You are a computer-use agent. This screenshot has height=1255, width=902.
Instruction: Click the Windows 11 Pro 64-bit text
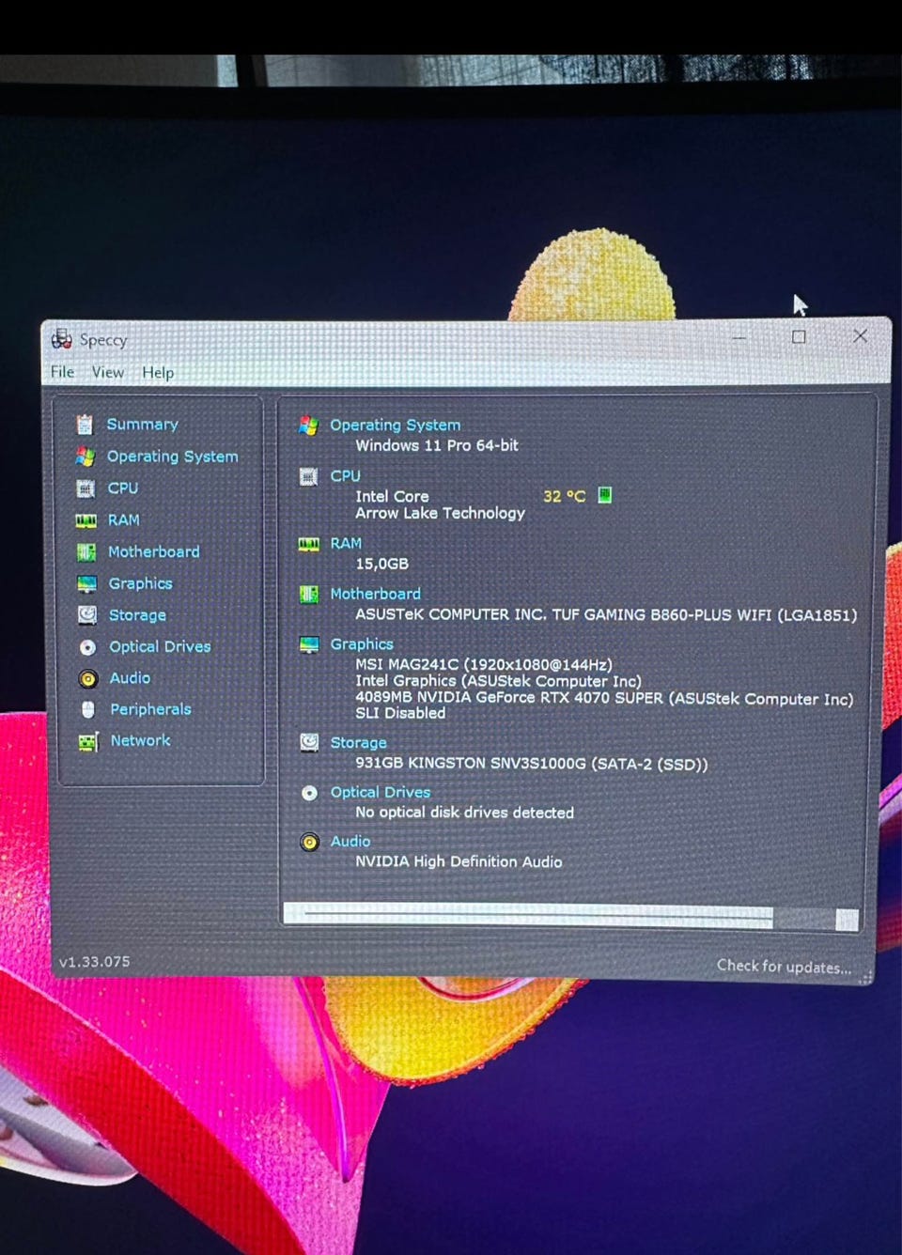click(x=436, y=445)
